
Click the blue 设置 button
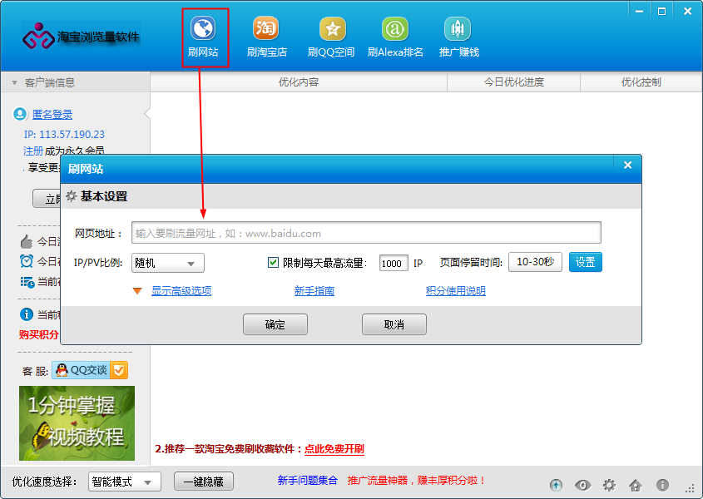point(586,262)
